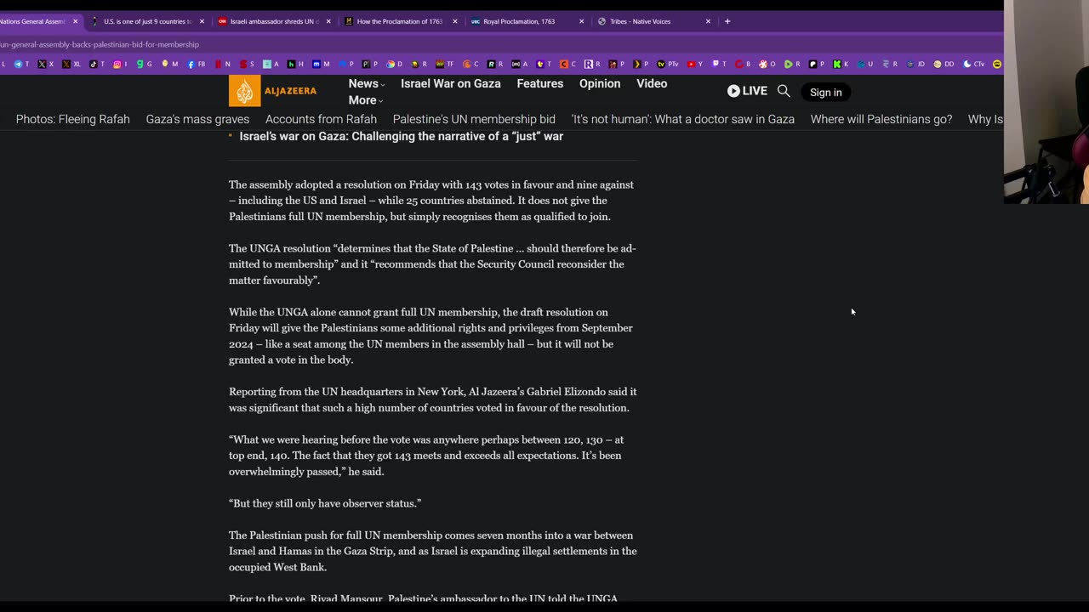The width and height of the screenshot is (1089, 612).
Task: Open the TikTok bookmark
Action: tap(96, 64)
